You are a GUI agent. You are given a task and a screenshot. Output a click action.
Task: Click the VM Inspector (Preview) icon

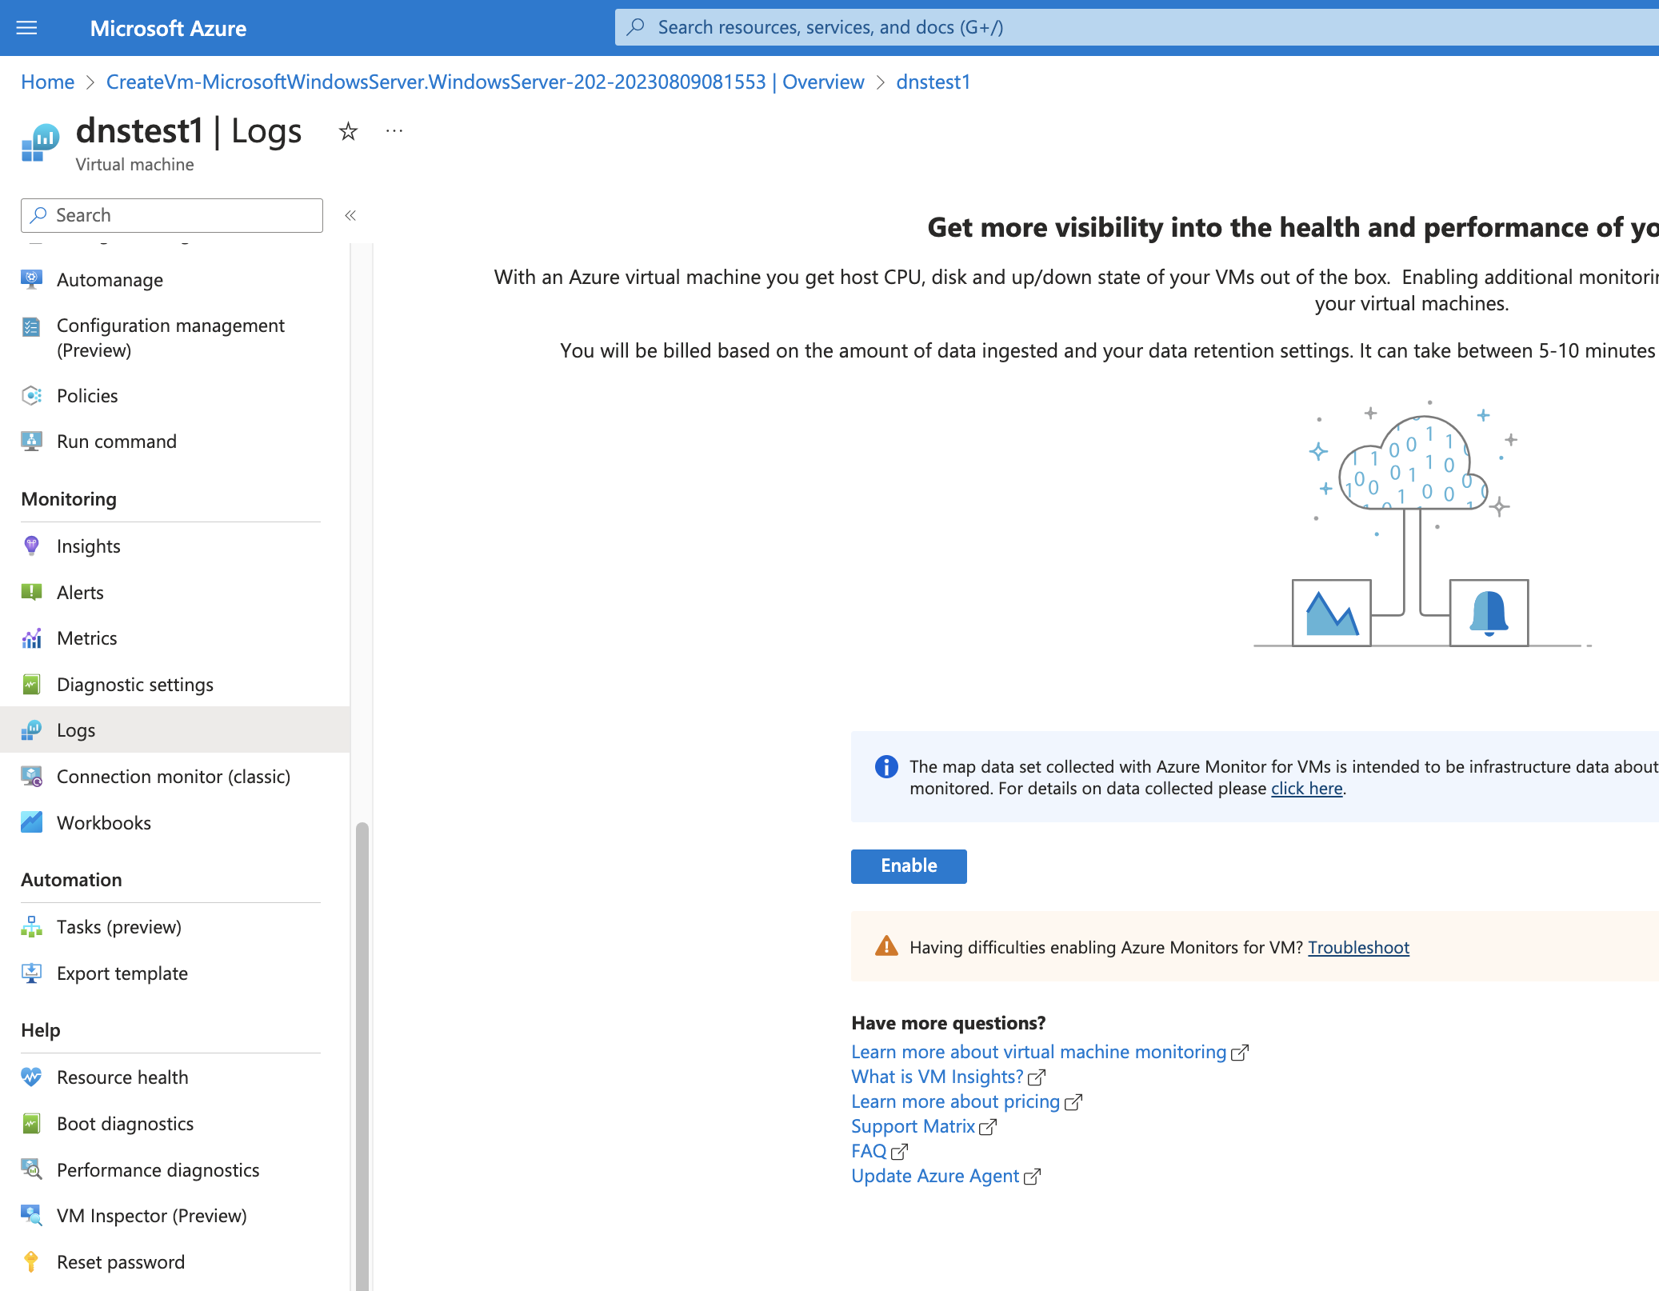(x=31, y=1215)
